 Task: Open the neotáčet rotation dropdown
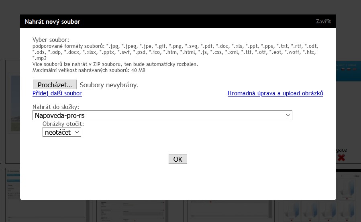pyautogui.click(x=62, y=132)
